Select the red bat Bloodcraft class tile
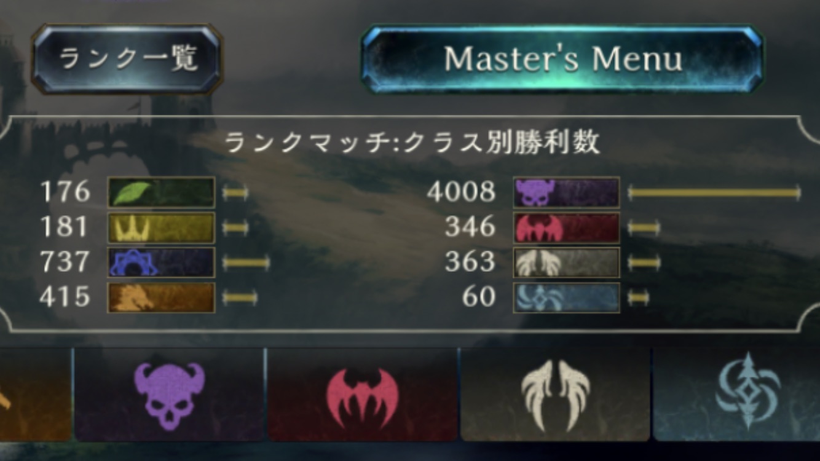Screen dimensions: 820x461 coord(363,395)
